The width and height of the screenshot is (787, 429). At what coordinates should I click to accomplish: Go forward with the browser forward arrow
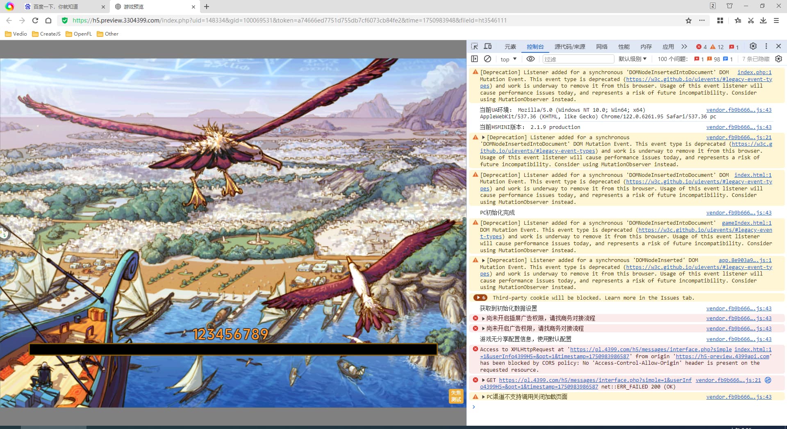click(x=22, y=20)
